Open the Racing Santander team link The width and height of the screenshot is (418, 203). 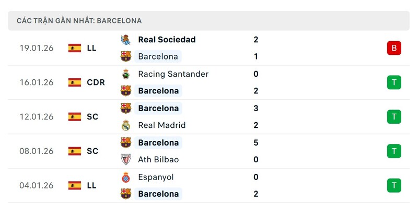pos(173,74)
